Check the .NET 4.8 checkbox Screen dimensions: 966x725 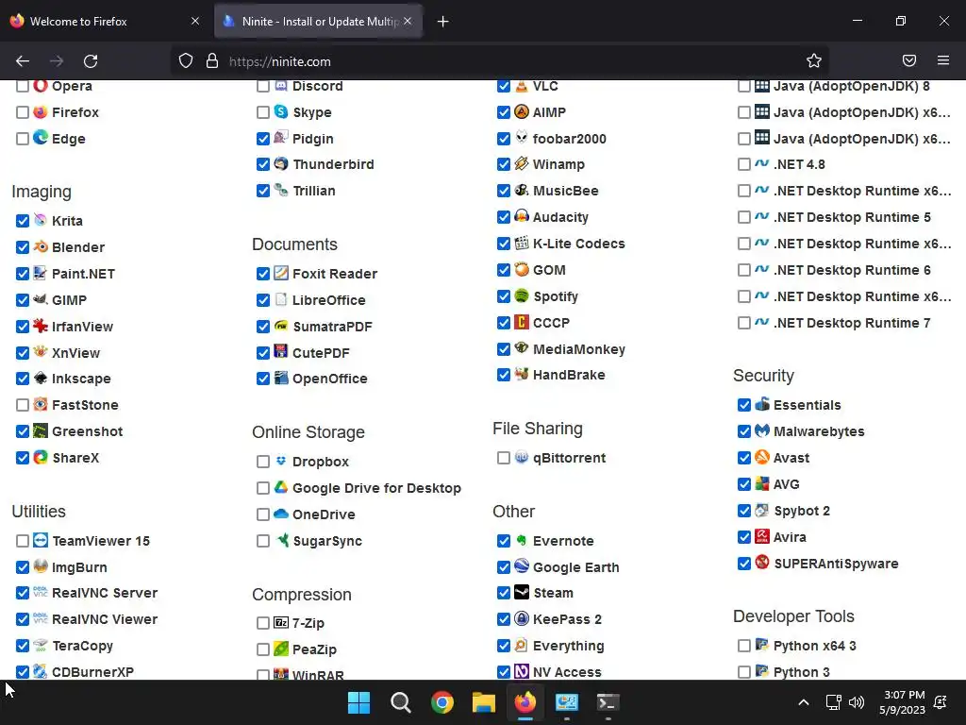click(x=744, y=164)
